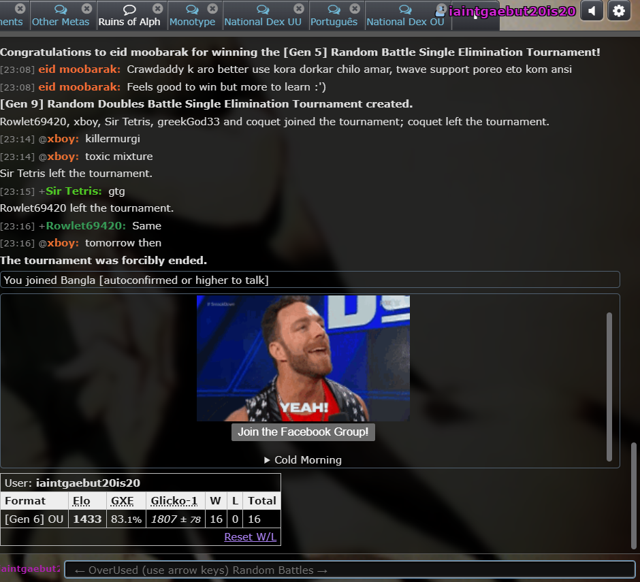The height and width of the screenshot is (582, 640).
Task: Click the iaintgaebut20is20 name in ladder table
Action: click(x=88, y=483)
